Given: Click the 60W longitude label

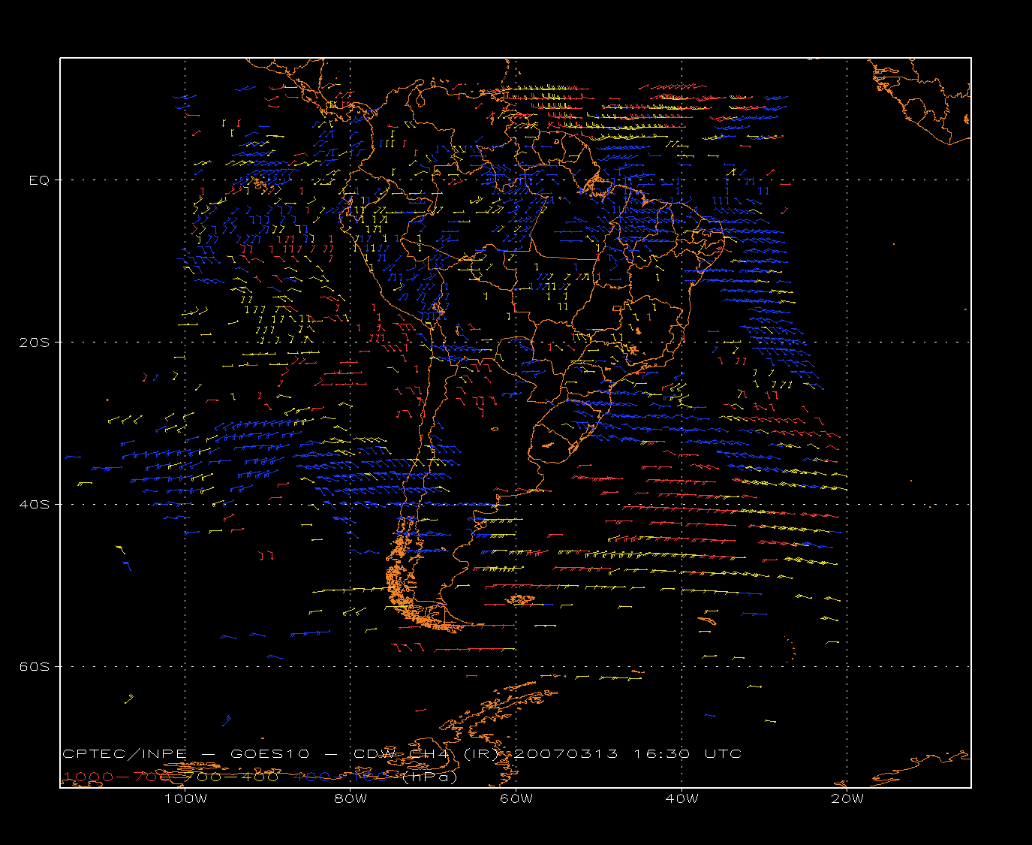Looking at the screenshot, I should (516, 798).
